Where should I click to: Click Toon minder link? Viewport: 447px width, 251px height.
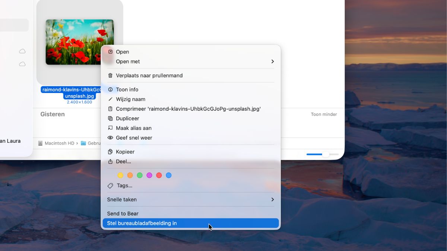click(324, 115)
